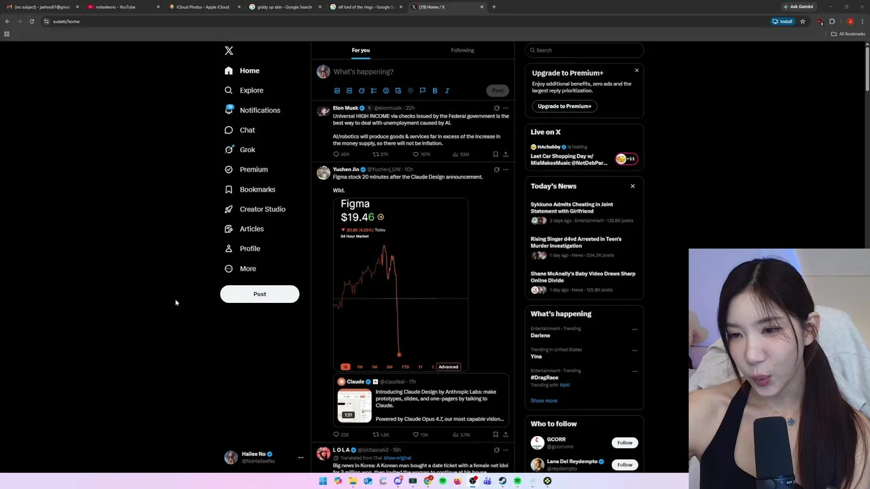This screenshot has width=870, height=489.
Task: Open Grok in sidebar
Action: click(x=239, y=149)
